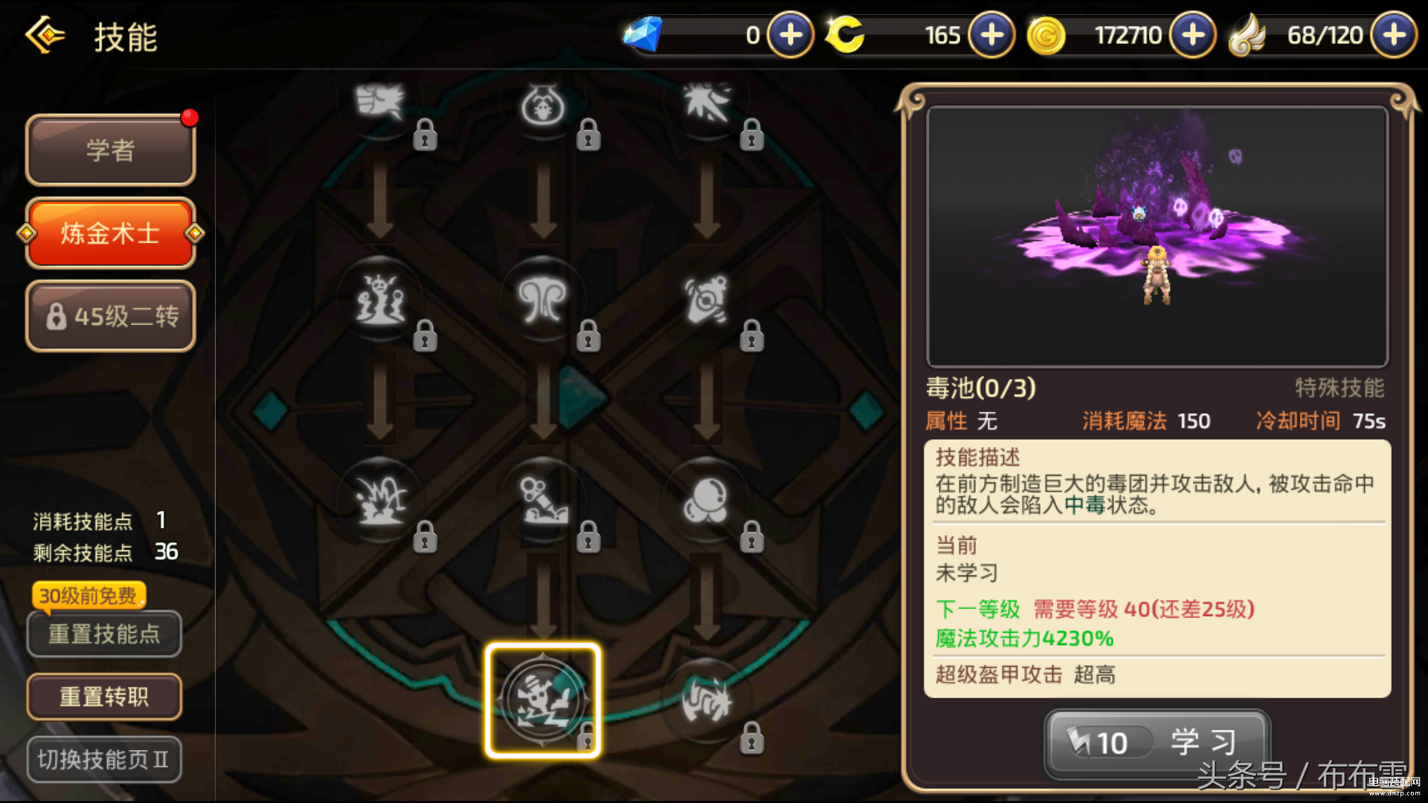Open the locked 45级二转 tab

tap(111, 316)
